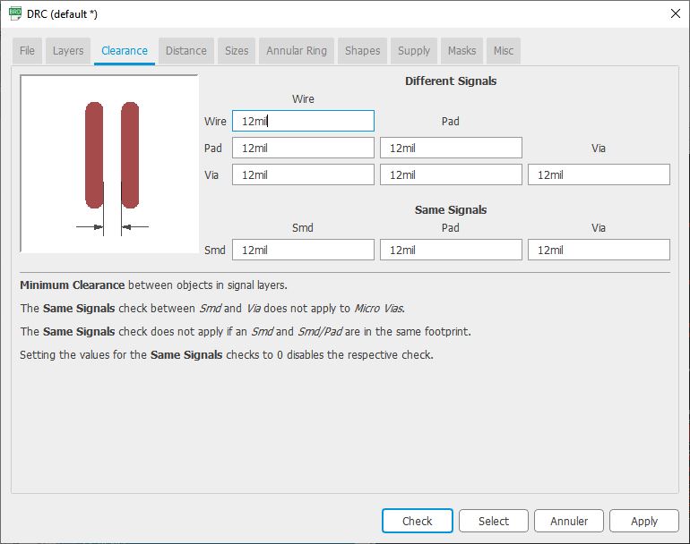Switch to the Layers tab

click(x=68, y=51)
